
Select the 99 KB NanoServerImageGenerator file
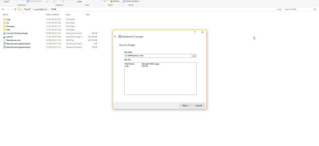tap(18, 47)
